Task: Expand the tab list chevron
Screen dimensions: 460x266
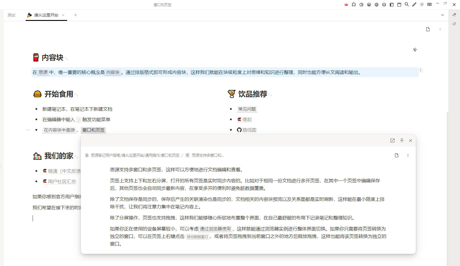Action: click(442, 15)
